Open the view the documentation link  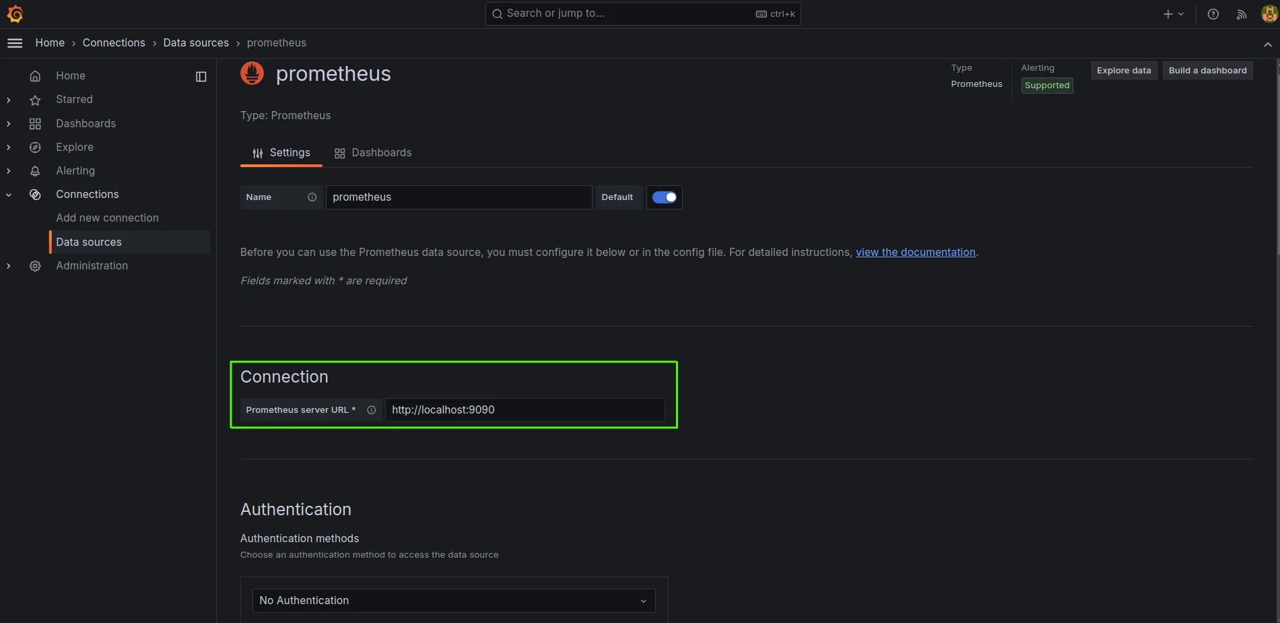[915, 252]
